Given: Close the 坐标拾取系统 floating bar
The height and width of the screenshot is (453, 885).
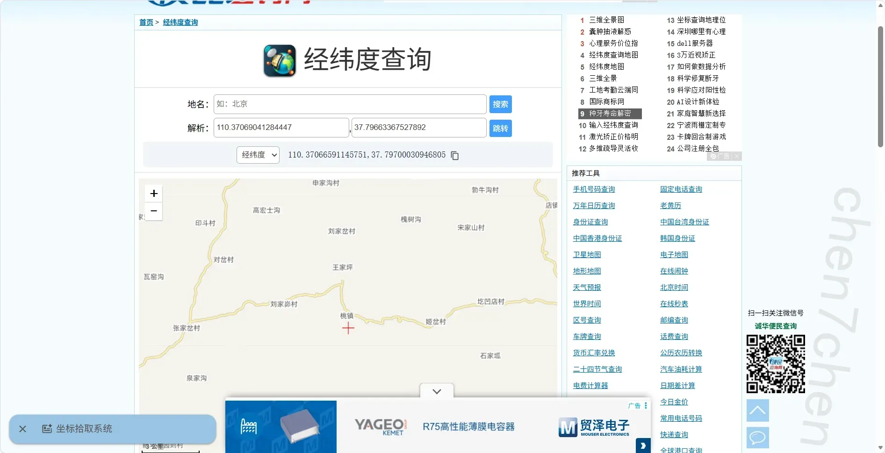Looking at the screenshot, I should 22,429.
